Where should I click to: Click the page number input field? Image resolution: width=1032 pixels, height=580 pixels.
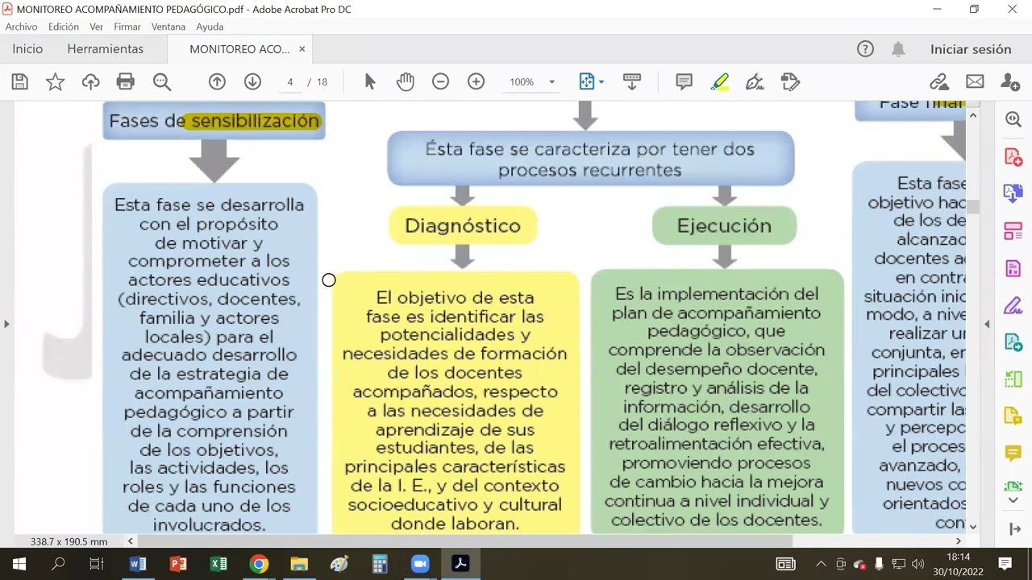click(289, 82)
